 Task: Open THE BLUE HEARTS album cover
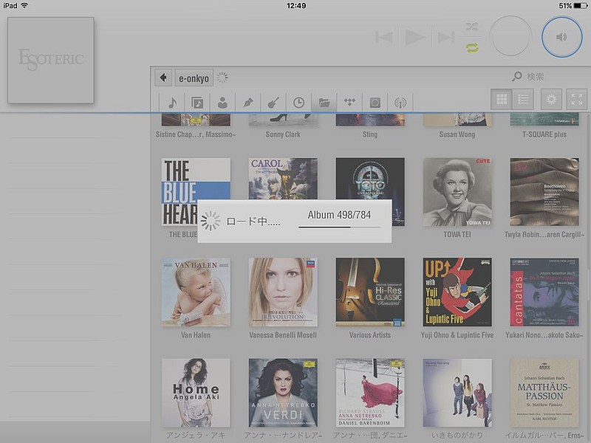(x=196, y=192)
